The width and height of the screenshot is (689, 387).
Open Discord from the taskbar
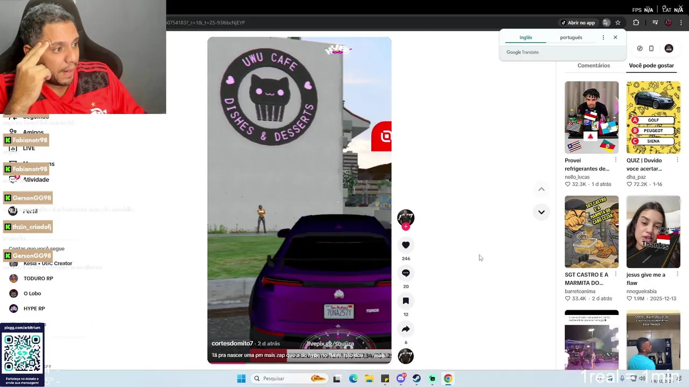(x=400, y=378)
